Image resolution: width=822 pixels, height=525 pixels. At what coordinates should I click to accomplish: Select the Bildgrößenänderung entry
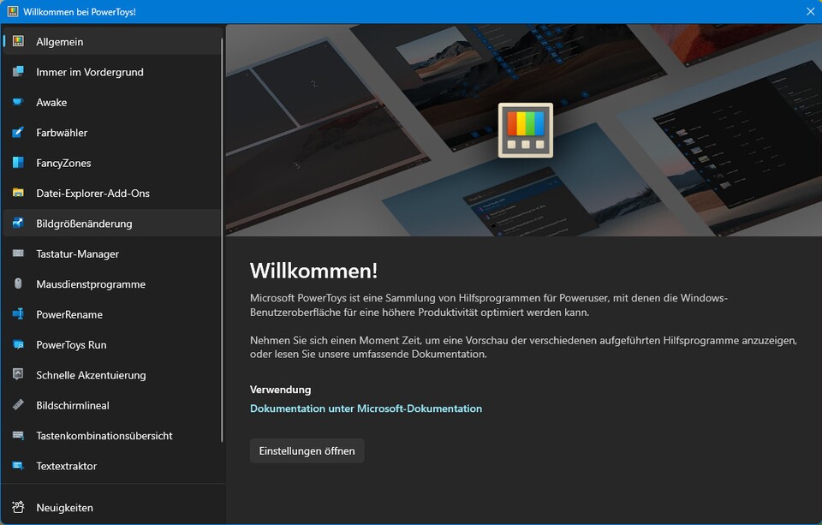coord(86,223)
